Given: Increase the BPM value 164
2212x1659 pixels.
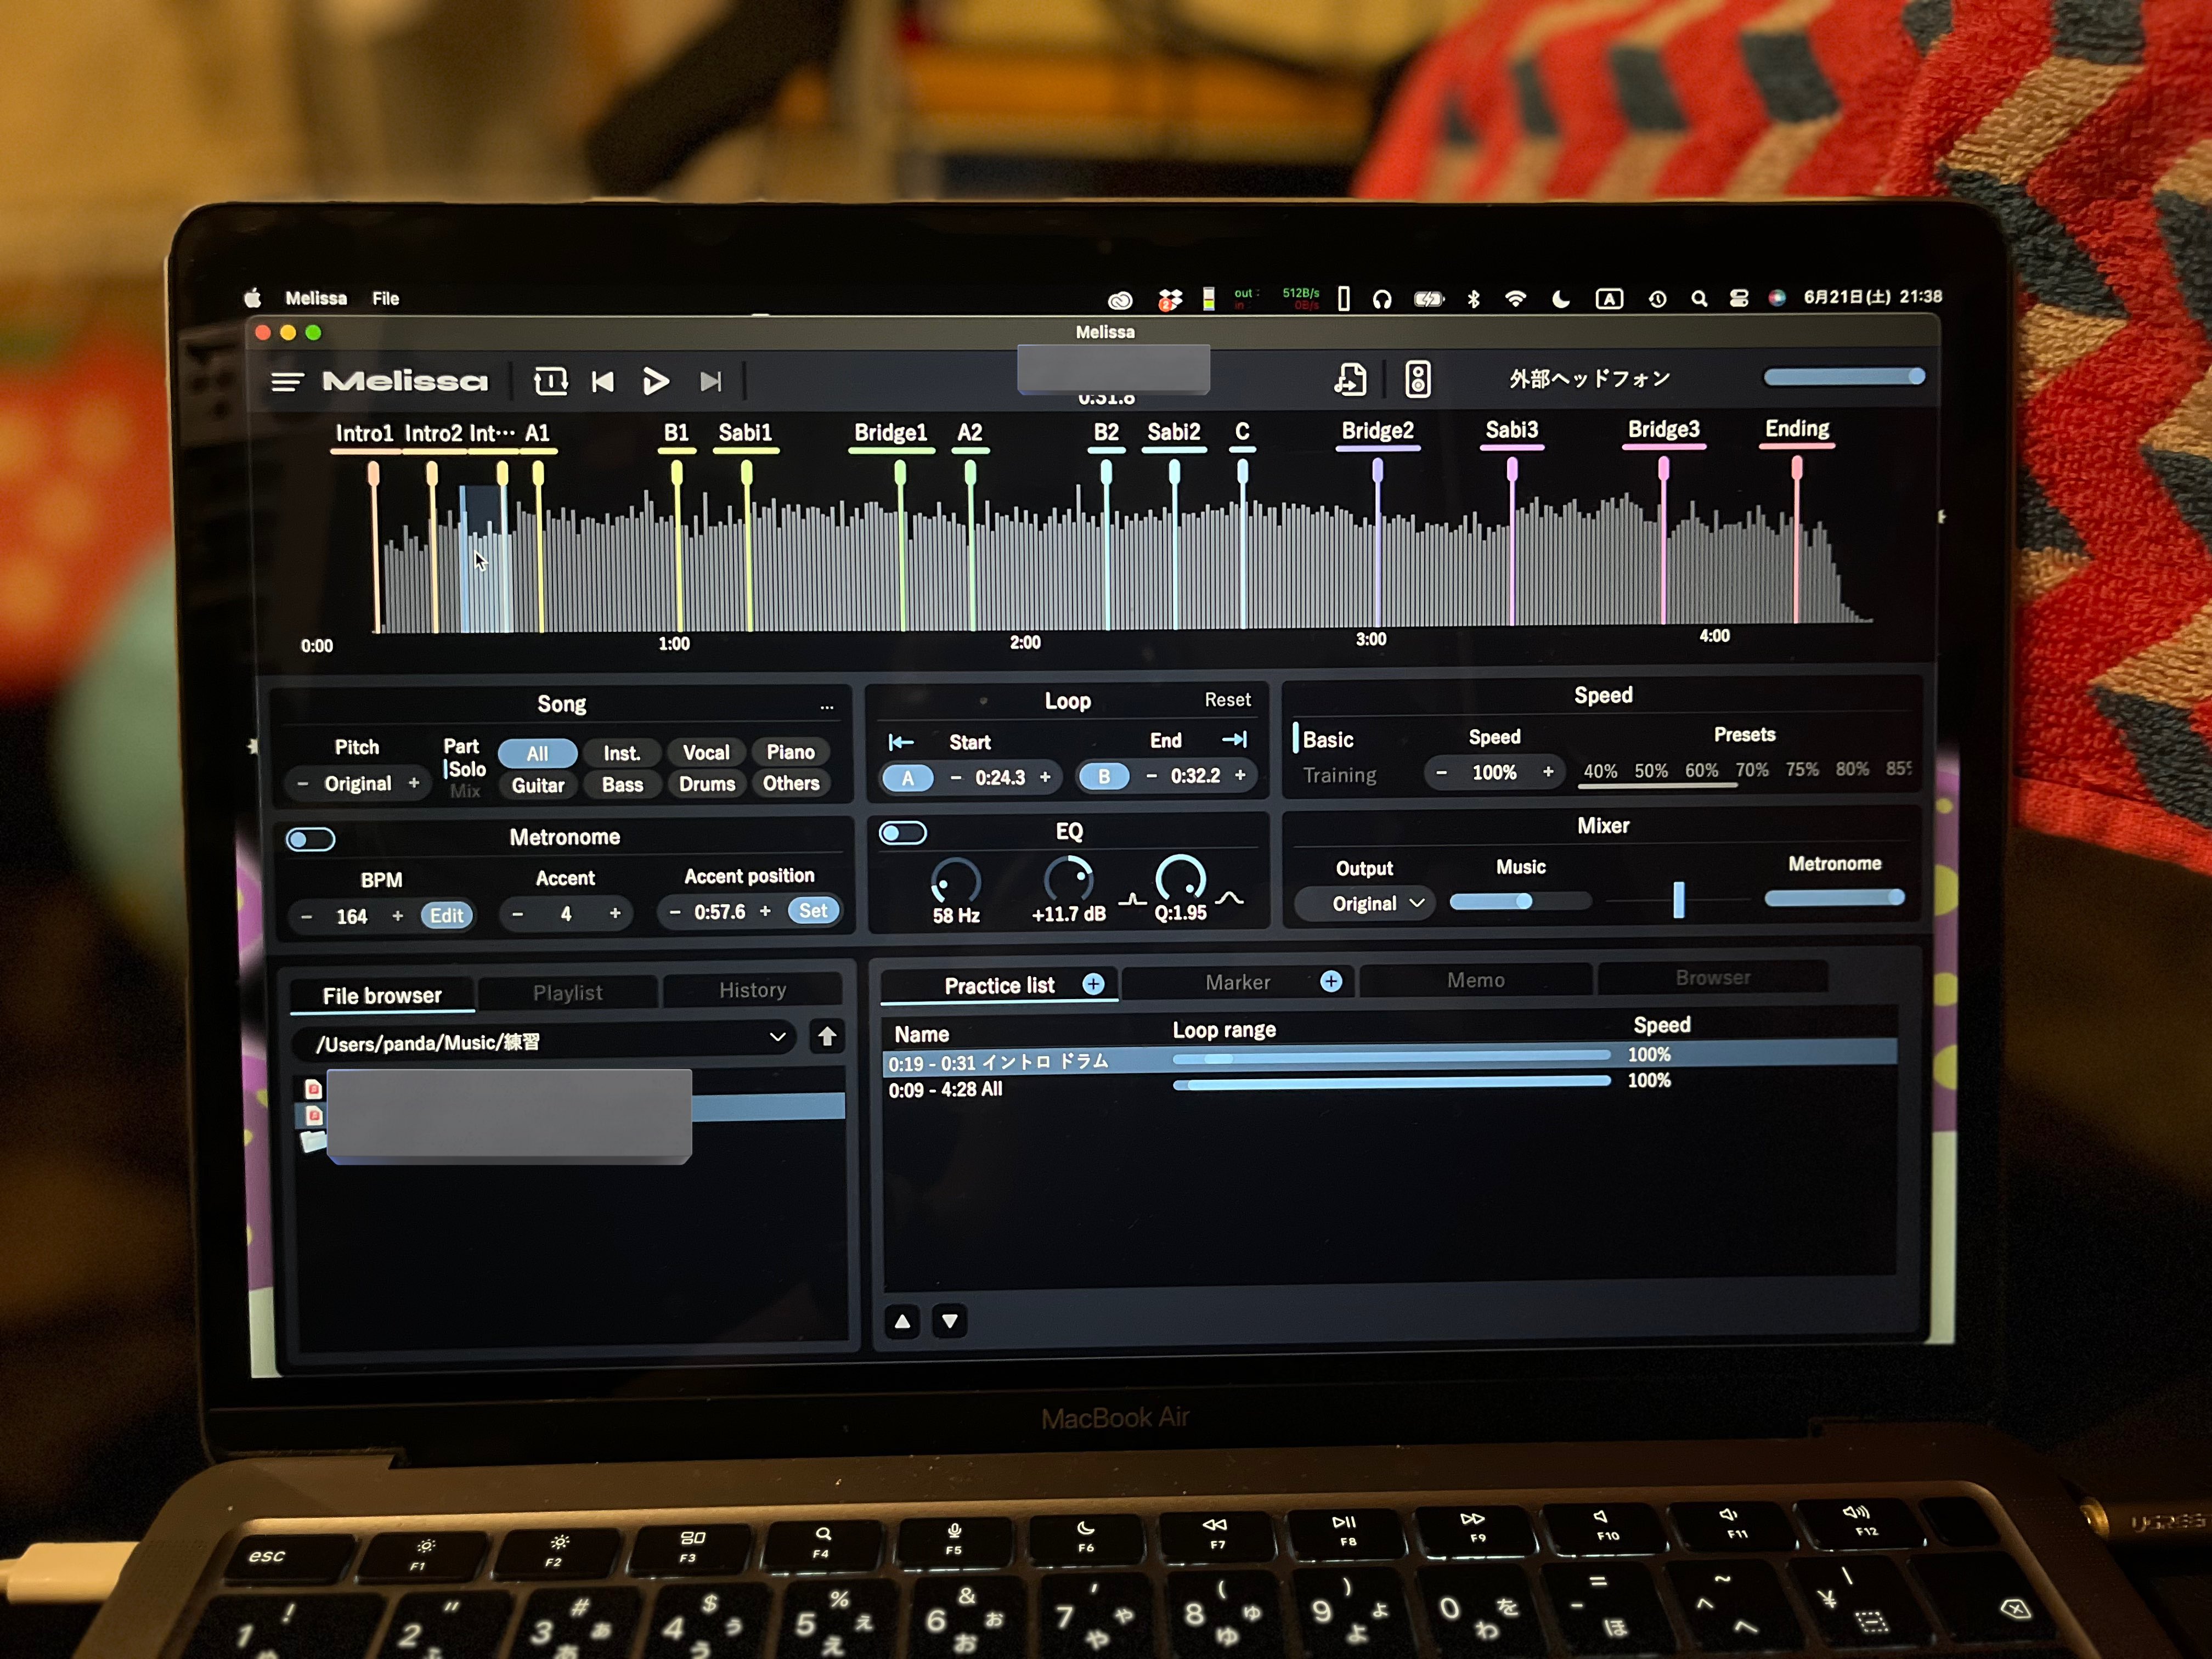Looking at the screenshot, I should [x=397, y=916].
